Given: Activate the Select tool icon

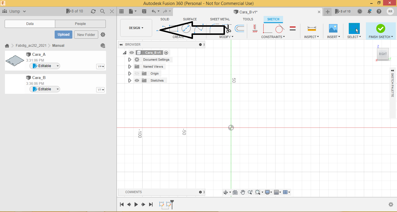Looking at the screenshot, I should (354, 28).
